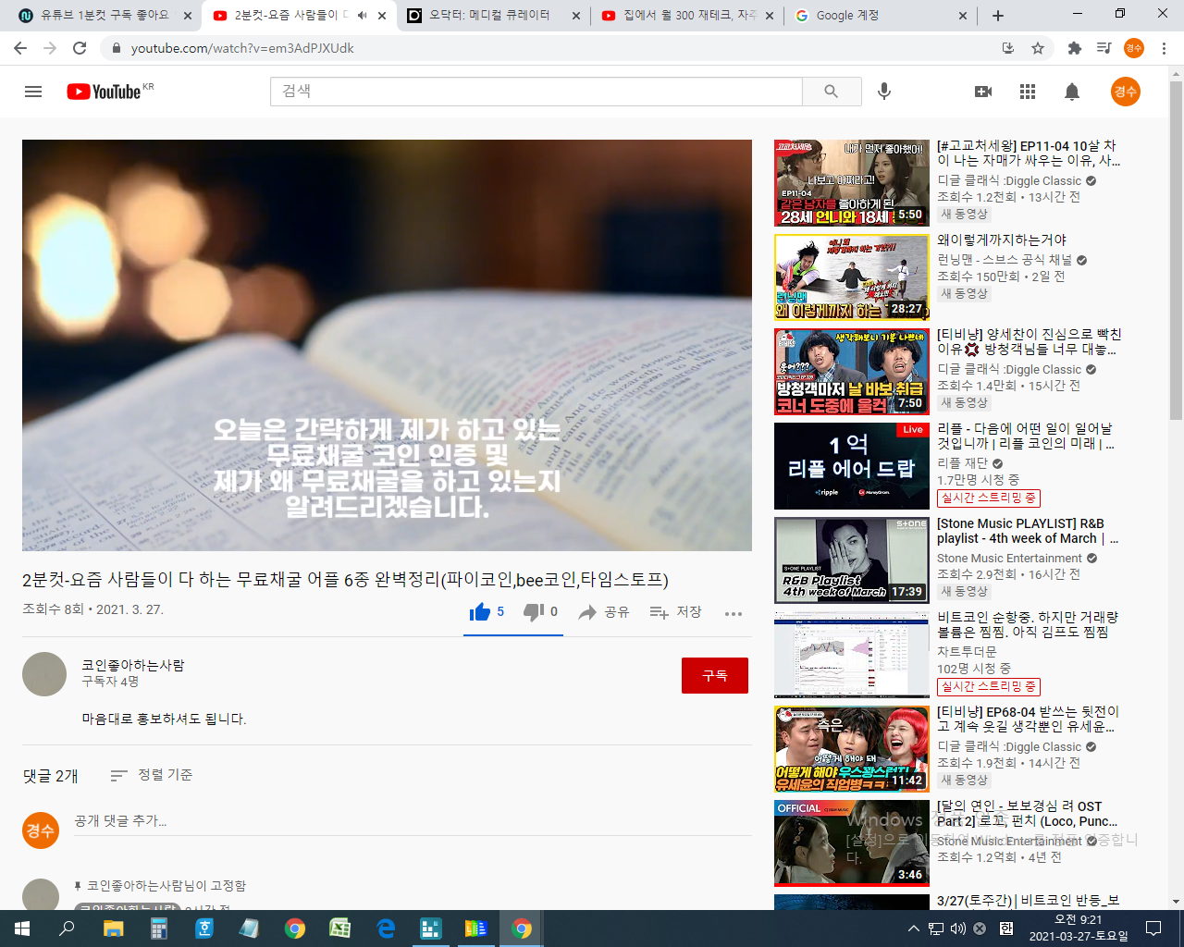Bookmark this page with the address bar star

click(x=1038, y=48)
